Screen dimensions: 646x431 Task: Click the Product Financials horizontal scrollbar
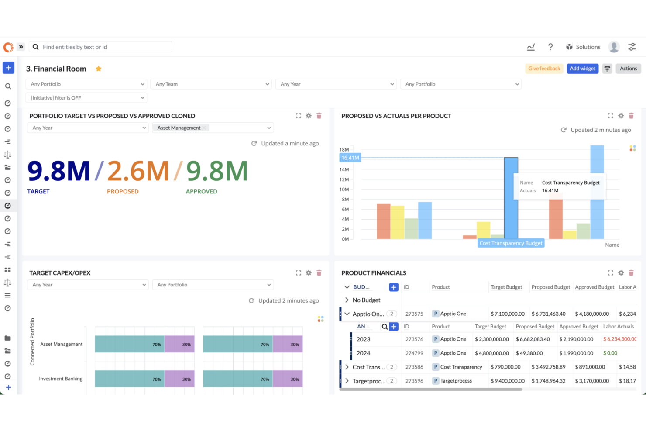pyautogui.click(x=431, y=390)
